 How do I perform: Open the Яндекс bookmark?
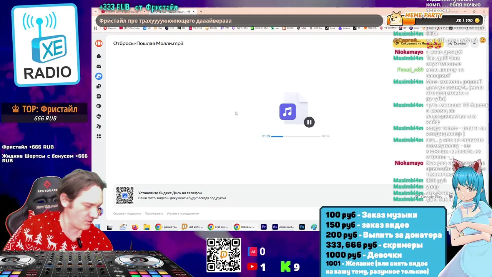tap(110, 28)
